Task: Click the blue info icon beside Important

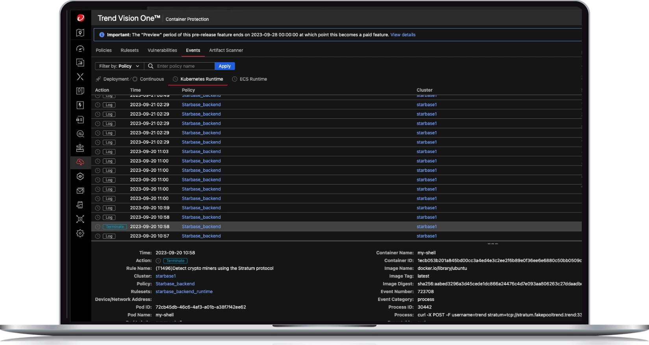Action: coord(102,35)
